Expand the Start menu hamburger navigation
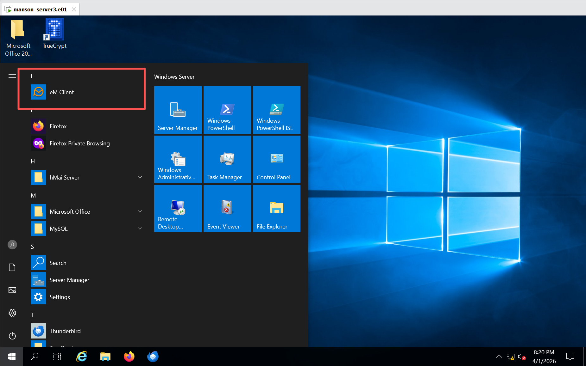 [12, 76]
